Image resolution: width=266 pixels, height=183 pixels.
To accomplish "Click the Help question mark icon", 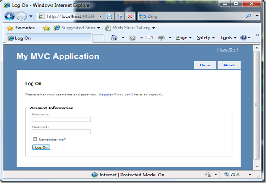I will [243, 38].
